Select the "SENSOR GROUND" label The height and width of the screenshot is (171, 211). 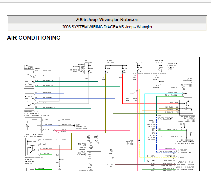coord(184,152)
